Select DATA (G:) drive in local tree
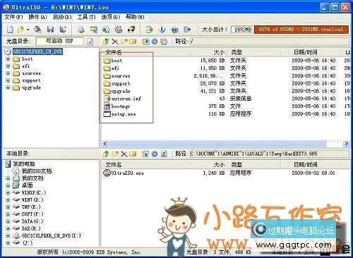353x258 pixels. [32, 221]
